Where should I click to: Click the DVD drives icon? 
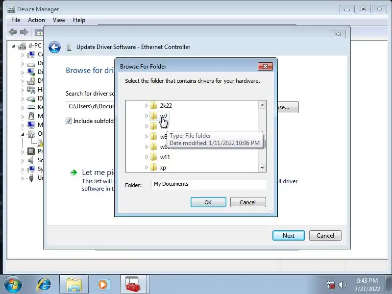pos(31,81)
